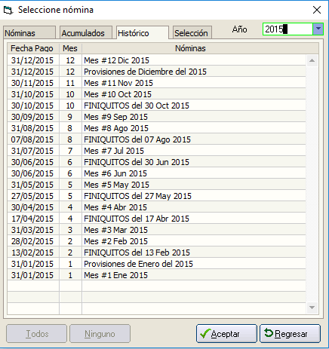Click the Aceptar button
The image size is (329, 349).
(x=226, y=334)
